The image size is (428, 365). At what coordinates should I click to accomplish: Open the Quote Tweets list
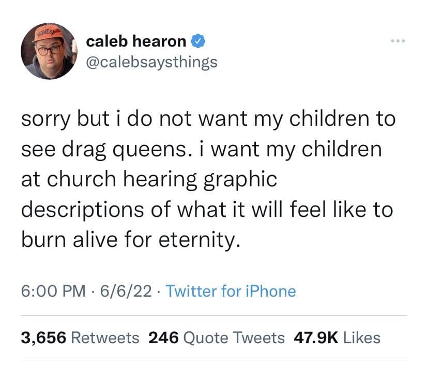coord(234,338)
